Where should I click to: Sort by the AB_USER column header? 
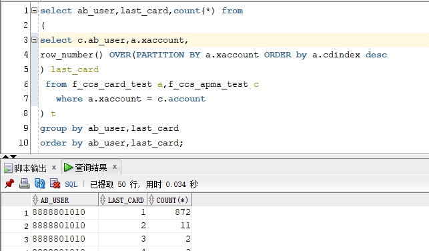65,200
